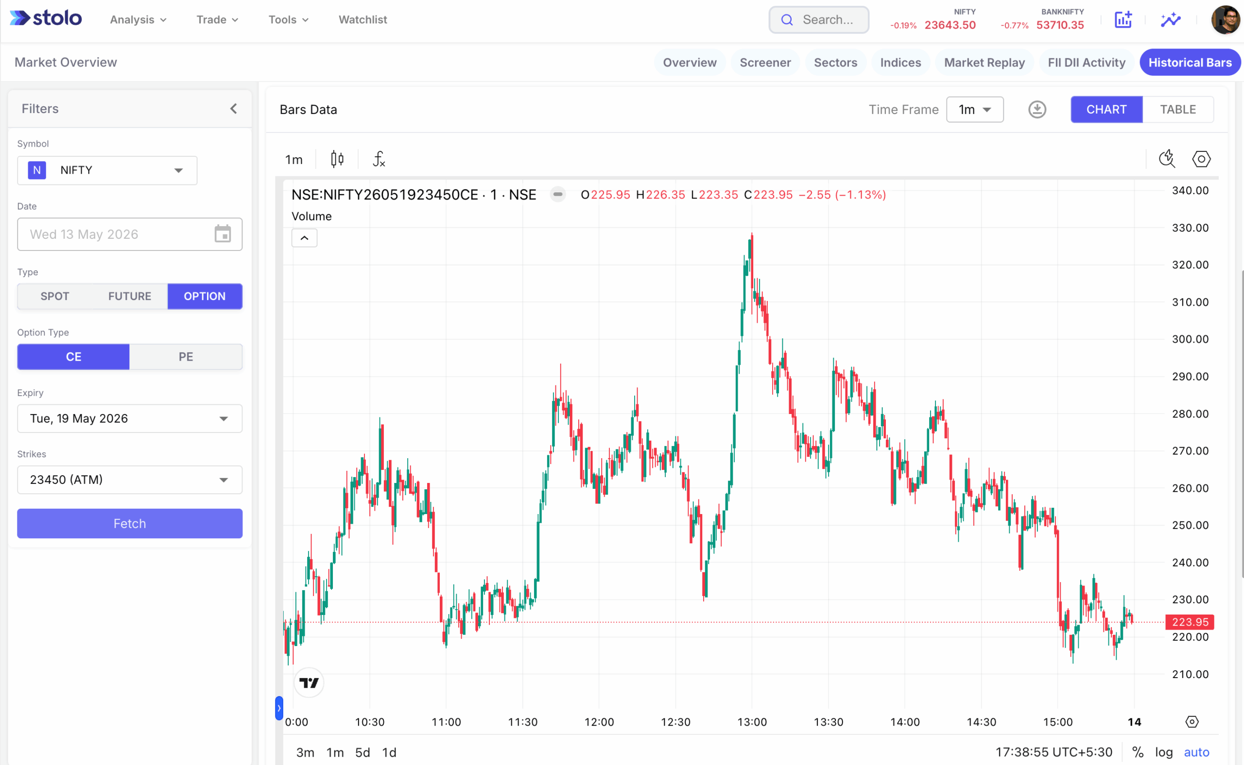Toggle auto scale on chart
1244x765 pixels.
(1196, 752)
